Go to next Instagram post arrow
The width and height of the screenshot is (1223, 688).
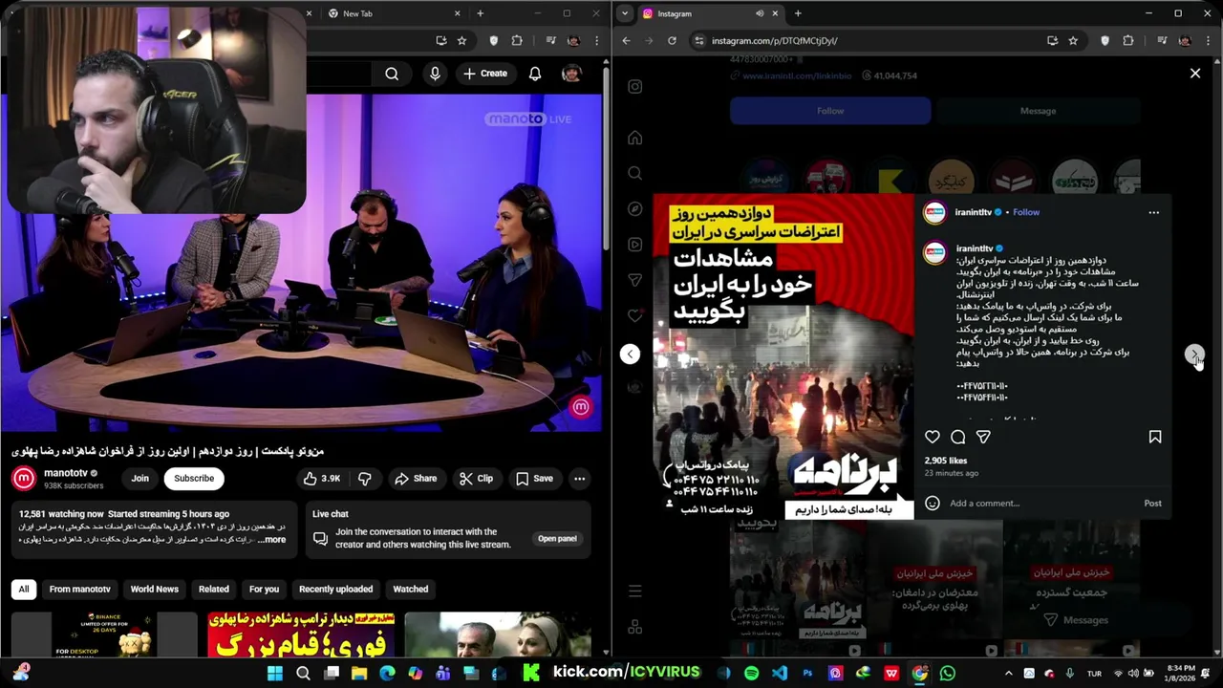[1194, 355]
